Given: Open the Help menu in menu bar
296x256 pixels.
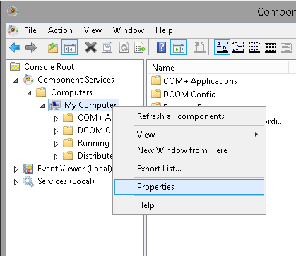Looking at the screenshot, I should pyautogui.click(x=164, y=30).
